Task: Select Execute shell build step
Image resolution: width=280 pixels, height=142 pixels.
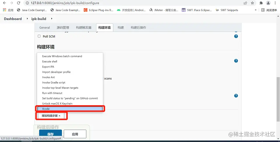Action: (x=70, y=61)
